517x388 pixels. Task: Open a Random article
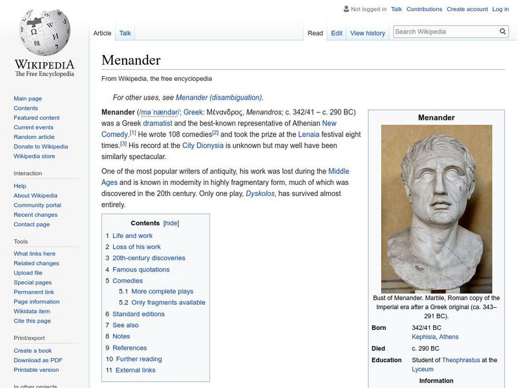pyautogui.click(x=34, y=137)
